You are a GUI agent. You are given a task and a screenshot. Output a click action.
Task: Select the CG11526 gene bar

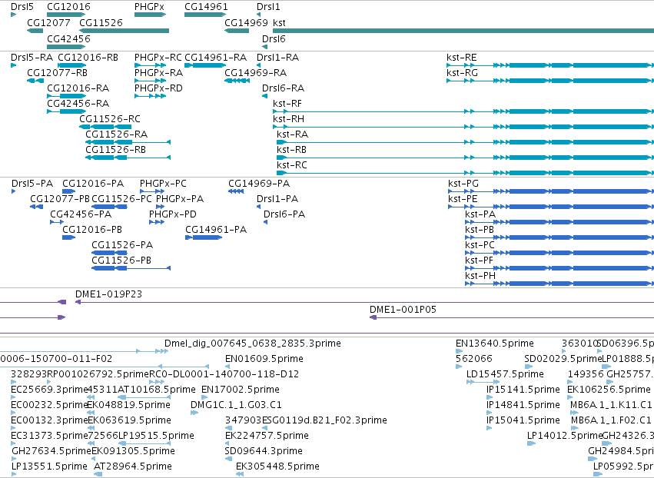pyautogui.click(x=124, y=31)
